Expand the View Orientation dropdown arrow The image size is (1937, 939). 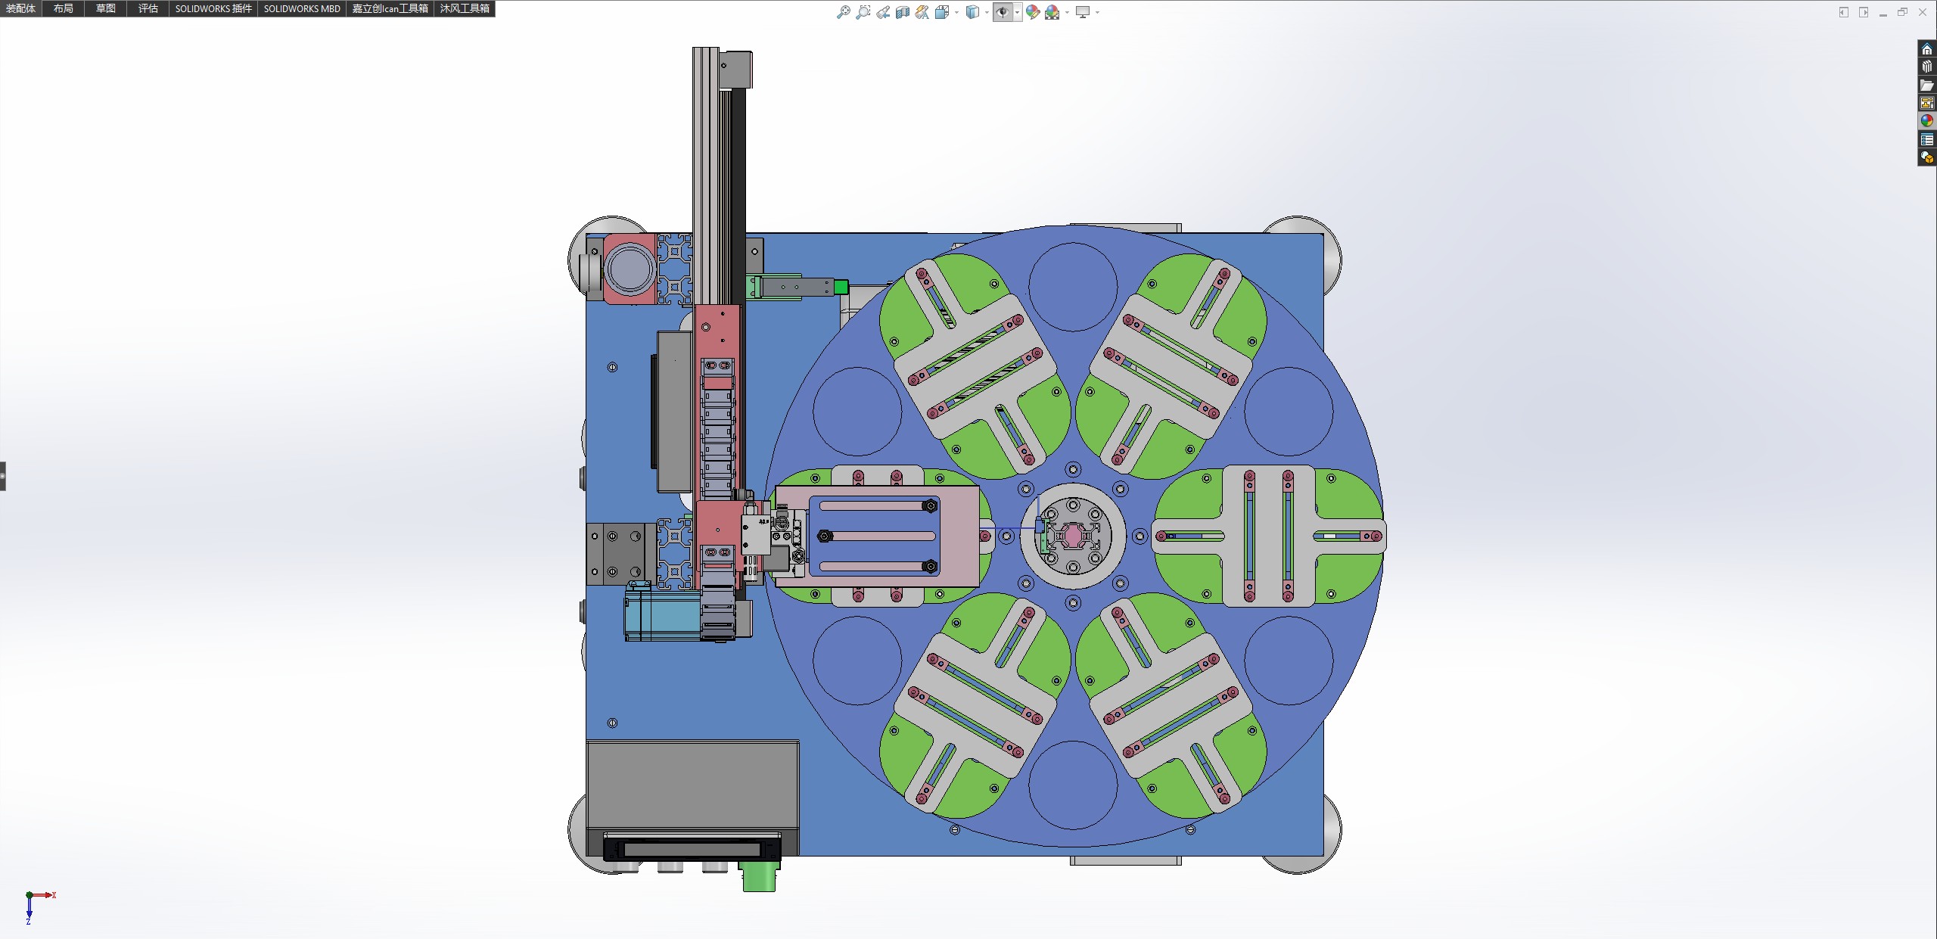[956, 12]
